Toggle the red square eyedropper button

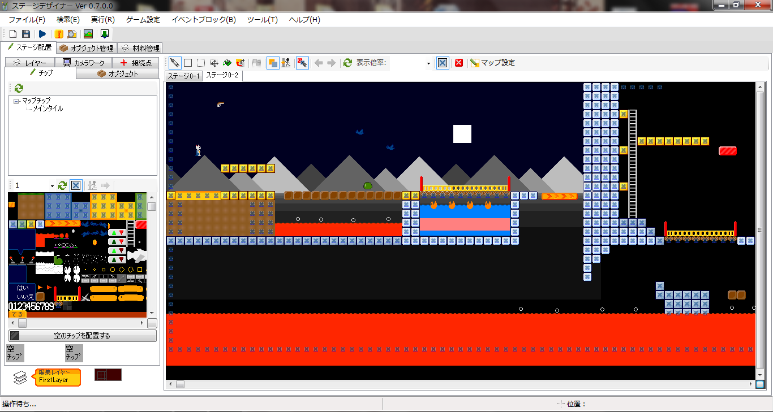click(302, 63)
